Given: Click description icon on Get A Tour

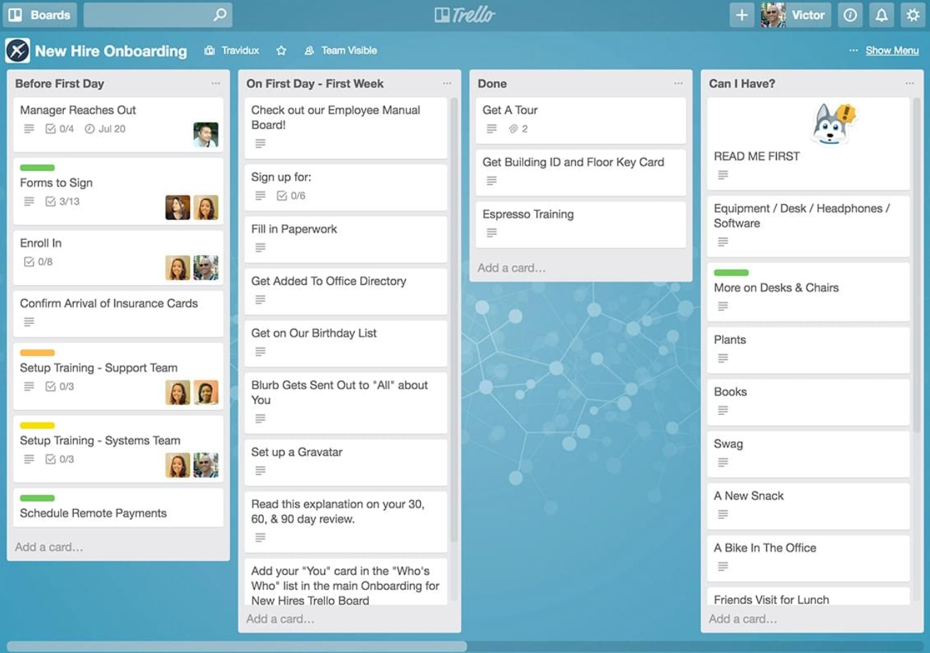Looking at the screenshot, I should pos(492,129).
